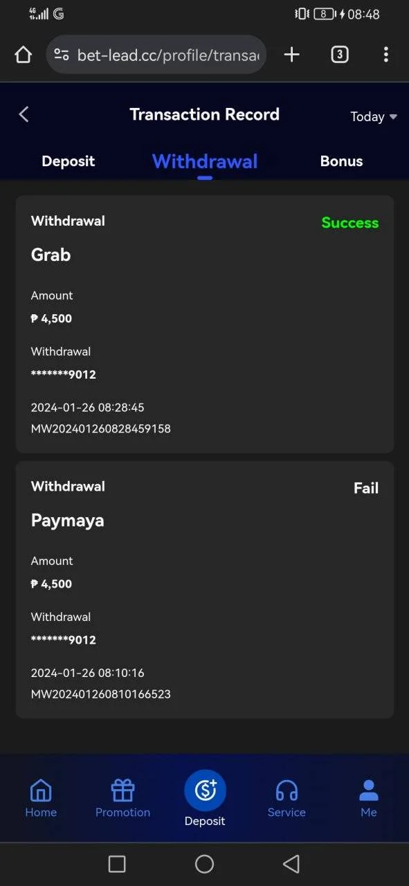Screen dimensions: 409x886
Task: Open site info icon in address bar
Action: (62, 55)
